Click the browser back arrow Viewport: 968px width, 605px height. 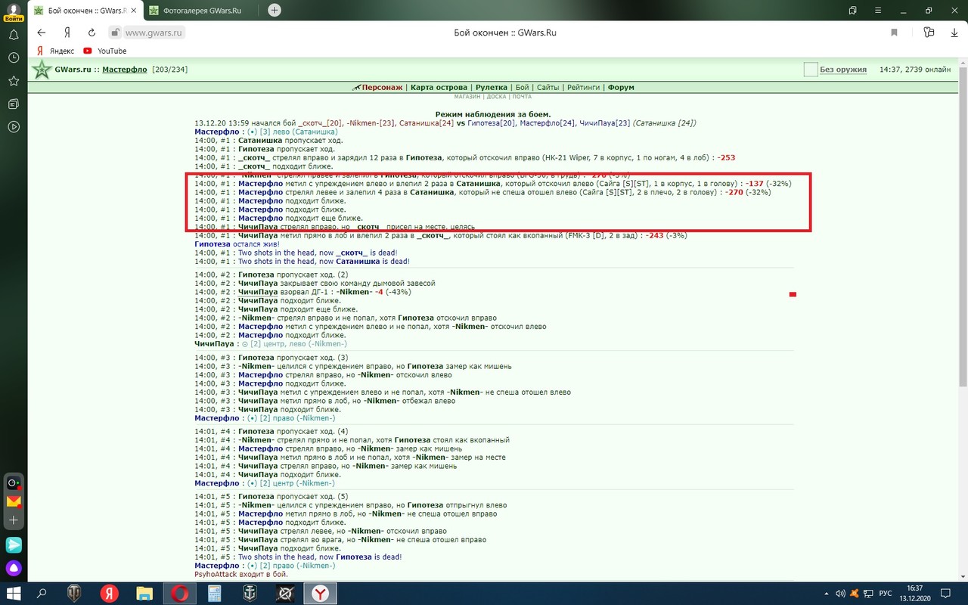click(x=42, y=33)
